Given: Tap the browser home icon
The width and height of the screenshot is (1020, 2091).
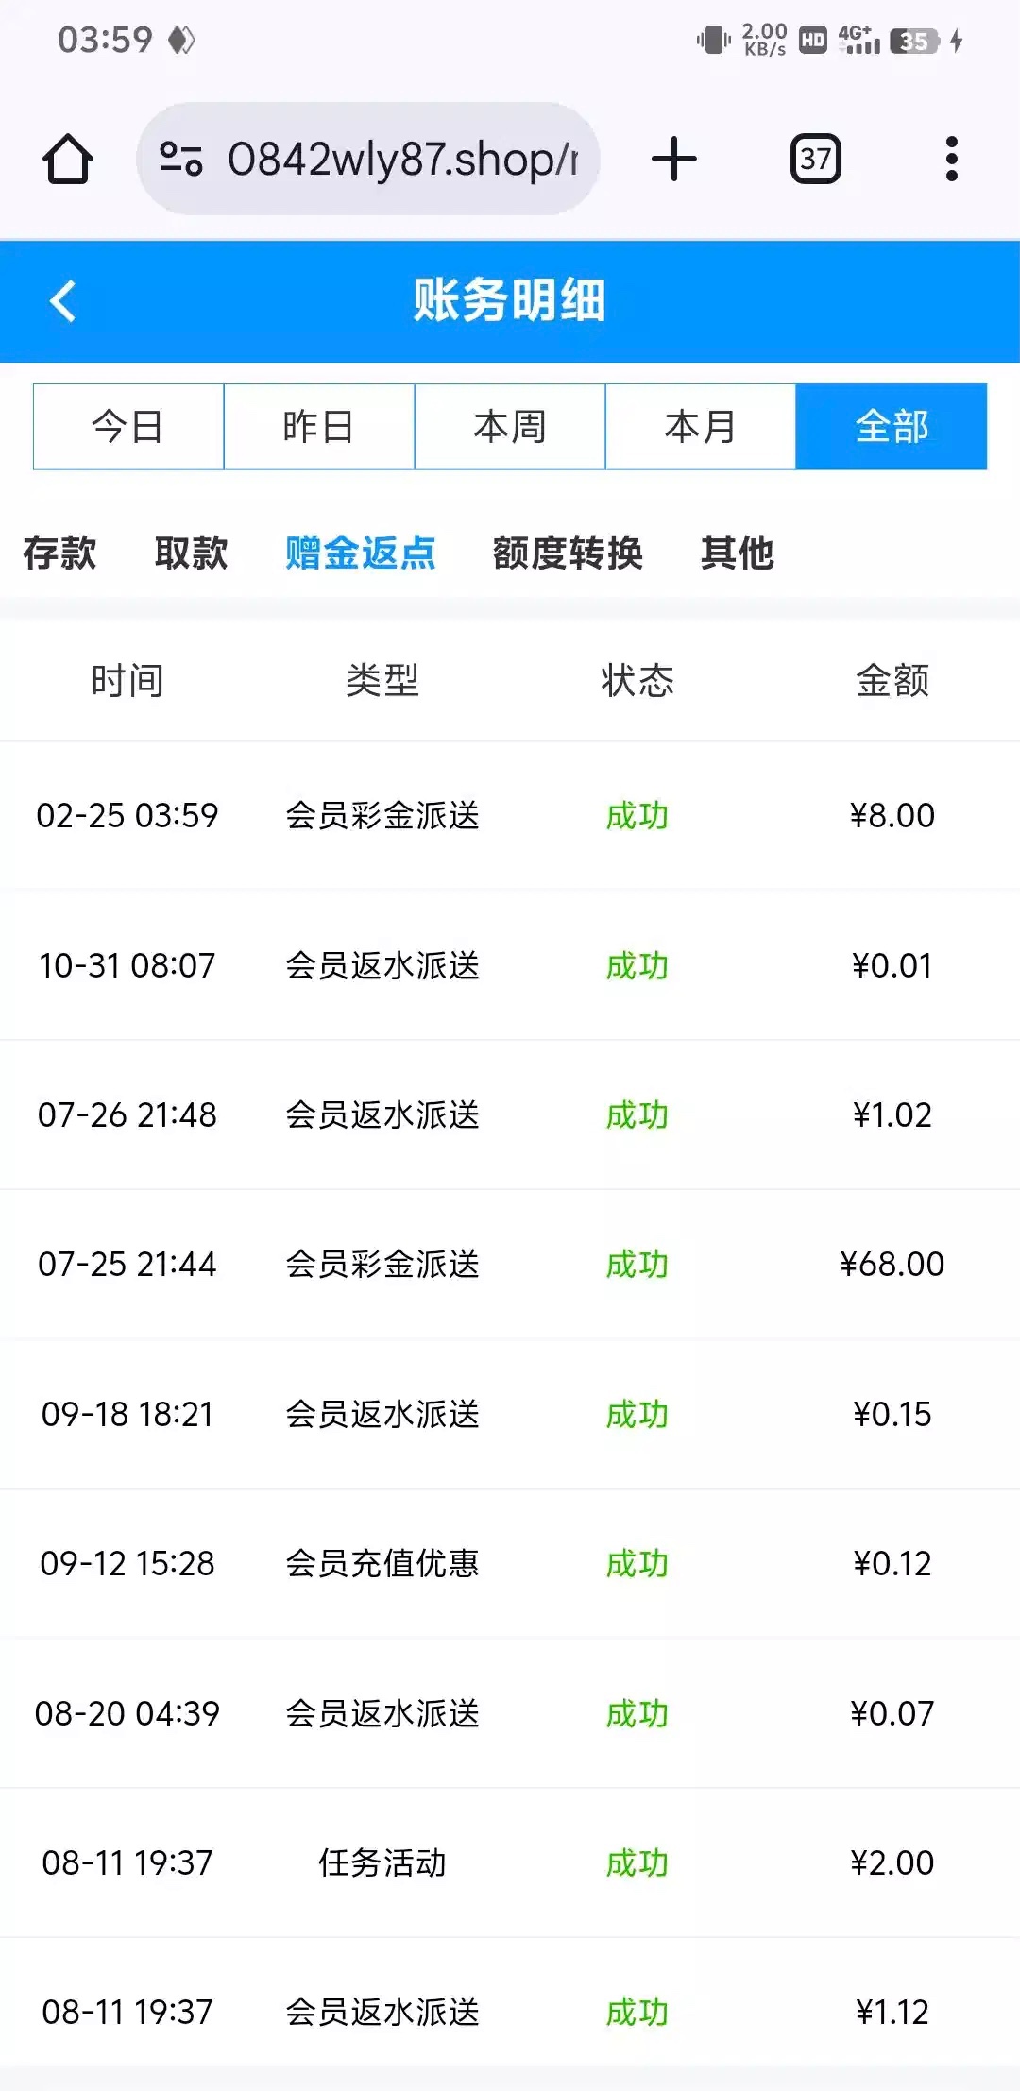Looking at the screenshot, I should 68,159.
